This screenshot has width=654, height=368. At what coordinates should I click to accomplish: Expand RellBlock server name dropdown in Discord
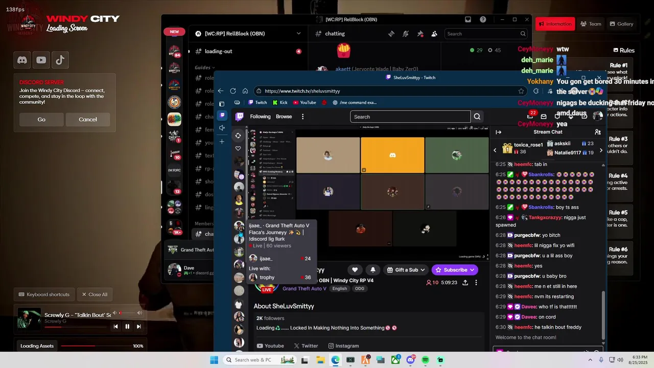pos(298,34)
